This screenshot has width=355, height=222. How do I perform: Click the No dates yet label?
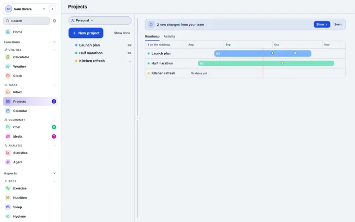[x=199, y=73]
